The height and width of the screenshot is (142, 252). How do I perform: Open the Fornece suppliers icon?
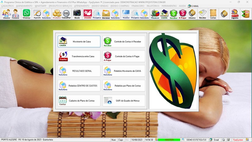(x=15, y=14)
